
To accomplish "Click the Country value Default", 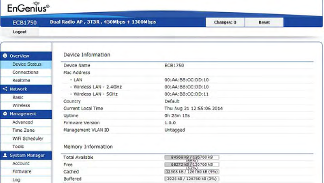I will click(x=172, y=101).
